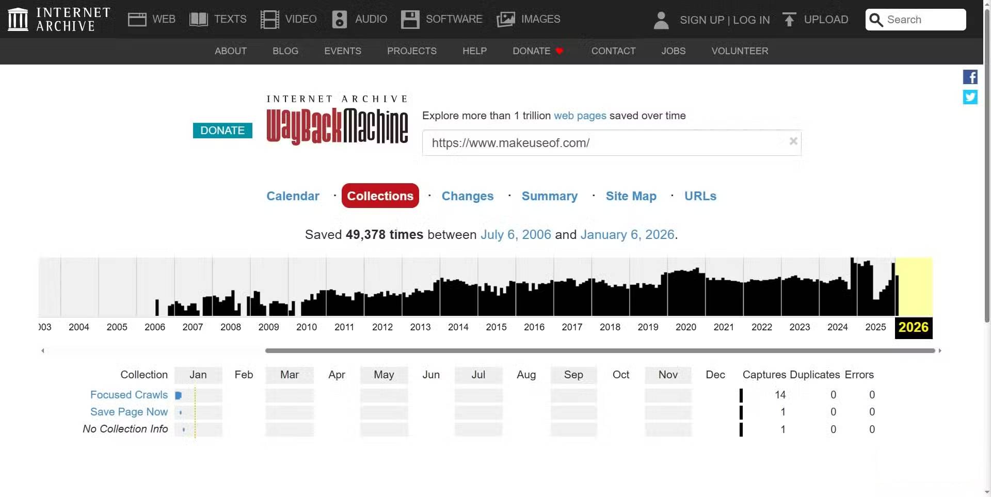Screen dimensions: 991x497
Task: Select the VIDEO media icon
Action: (269, 19)
